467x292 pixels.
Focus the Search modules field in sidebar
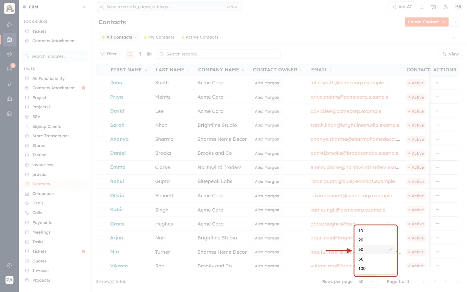[55, 56]
